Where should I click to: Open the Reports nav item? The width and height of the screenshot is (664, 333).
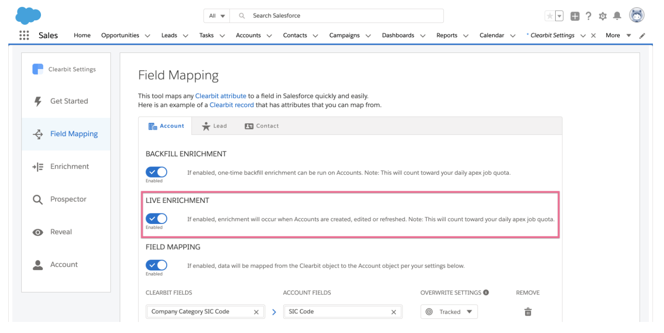click(x=447, y=35)
